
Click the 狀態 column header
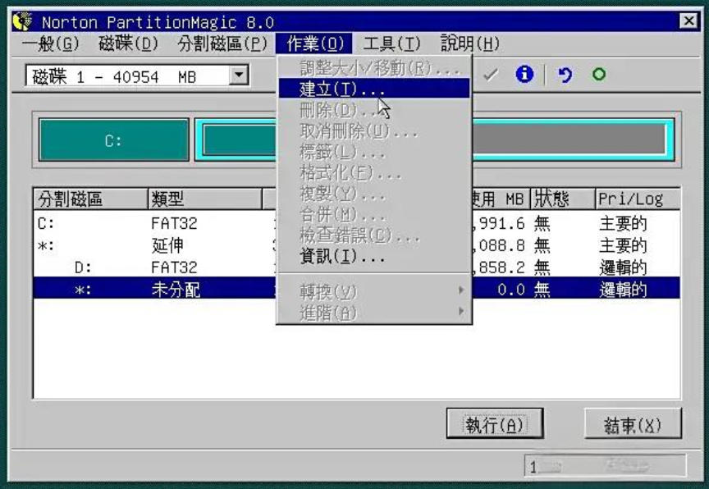pos(562,199)
